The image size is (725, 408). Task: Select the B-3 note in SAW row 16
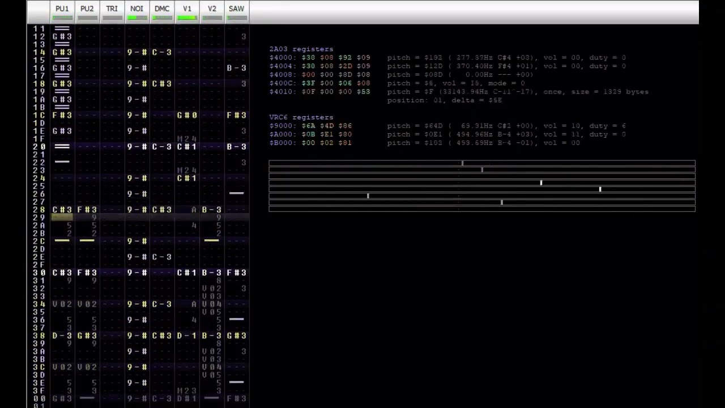pyautogui.click(x=237, y=68)
